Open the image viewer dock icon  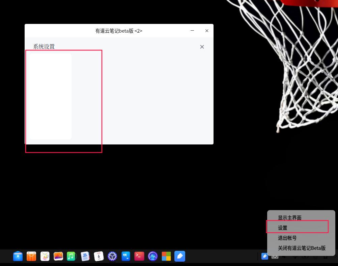pos(58,256)
